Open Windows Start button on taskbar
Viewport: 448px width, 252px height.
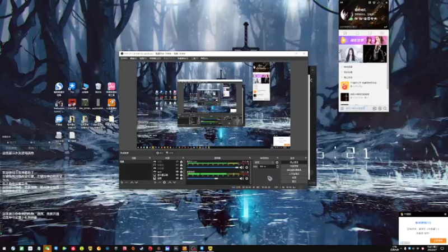coord(4,249)
